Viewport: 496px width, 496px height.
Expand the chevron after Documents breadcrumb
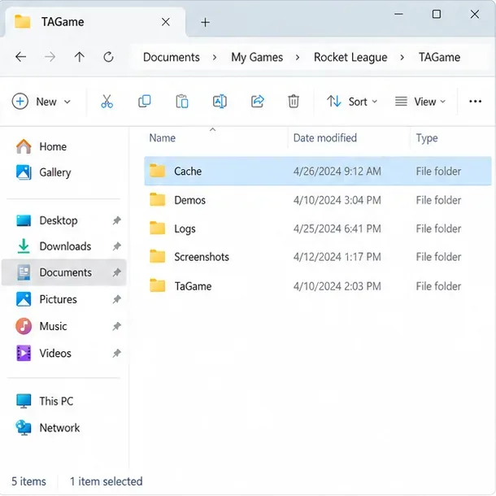(215, 57)
